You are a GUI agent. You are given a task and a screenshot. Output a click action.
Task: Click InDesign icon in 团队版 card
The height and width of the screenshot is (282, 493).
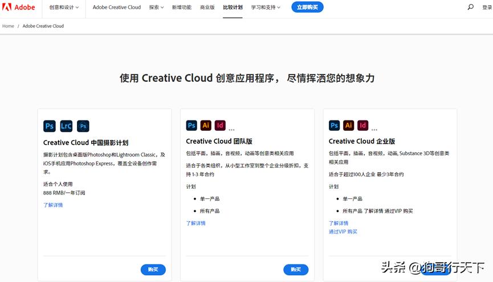coord(220,126)
